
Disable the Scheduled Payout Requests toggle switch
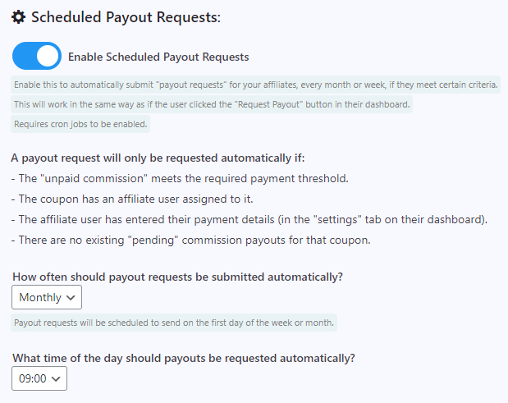pyautogui.click(x=37, y=56)
